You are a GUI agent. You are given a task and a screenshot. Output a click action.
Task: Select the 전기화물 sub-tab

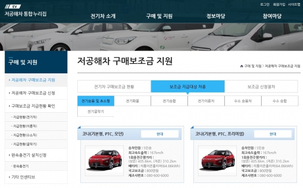click(132, 101)
